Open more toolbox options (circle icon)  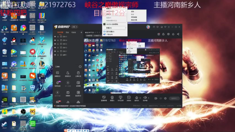(x=80, y=67)
